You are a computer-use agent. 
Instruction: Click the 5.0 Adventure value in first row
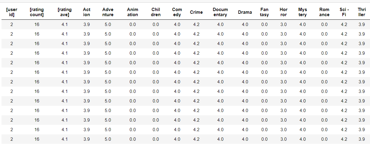click(x=108, y=24)
